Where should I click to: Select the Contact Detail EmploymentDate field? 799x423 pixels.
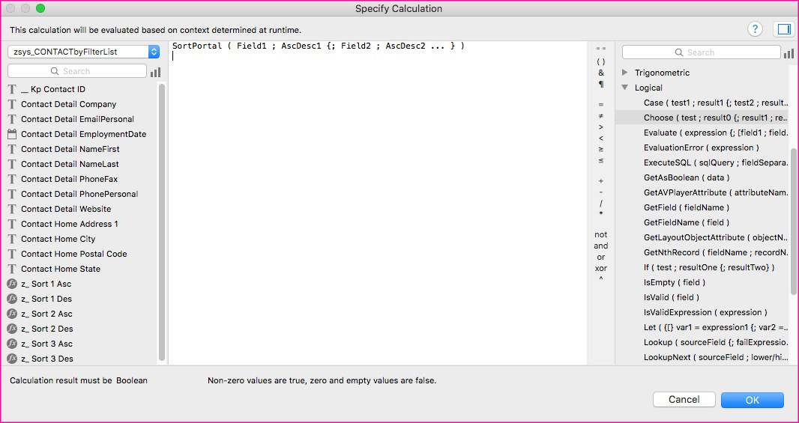tap(83, 134)
